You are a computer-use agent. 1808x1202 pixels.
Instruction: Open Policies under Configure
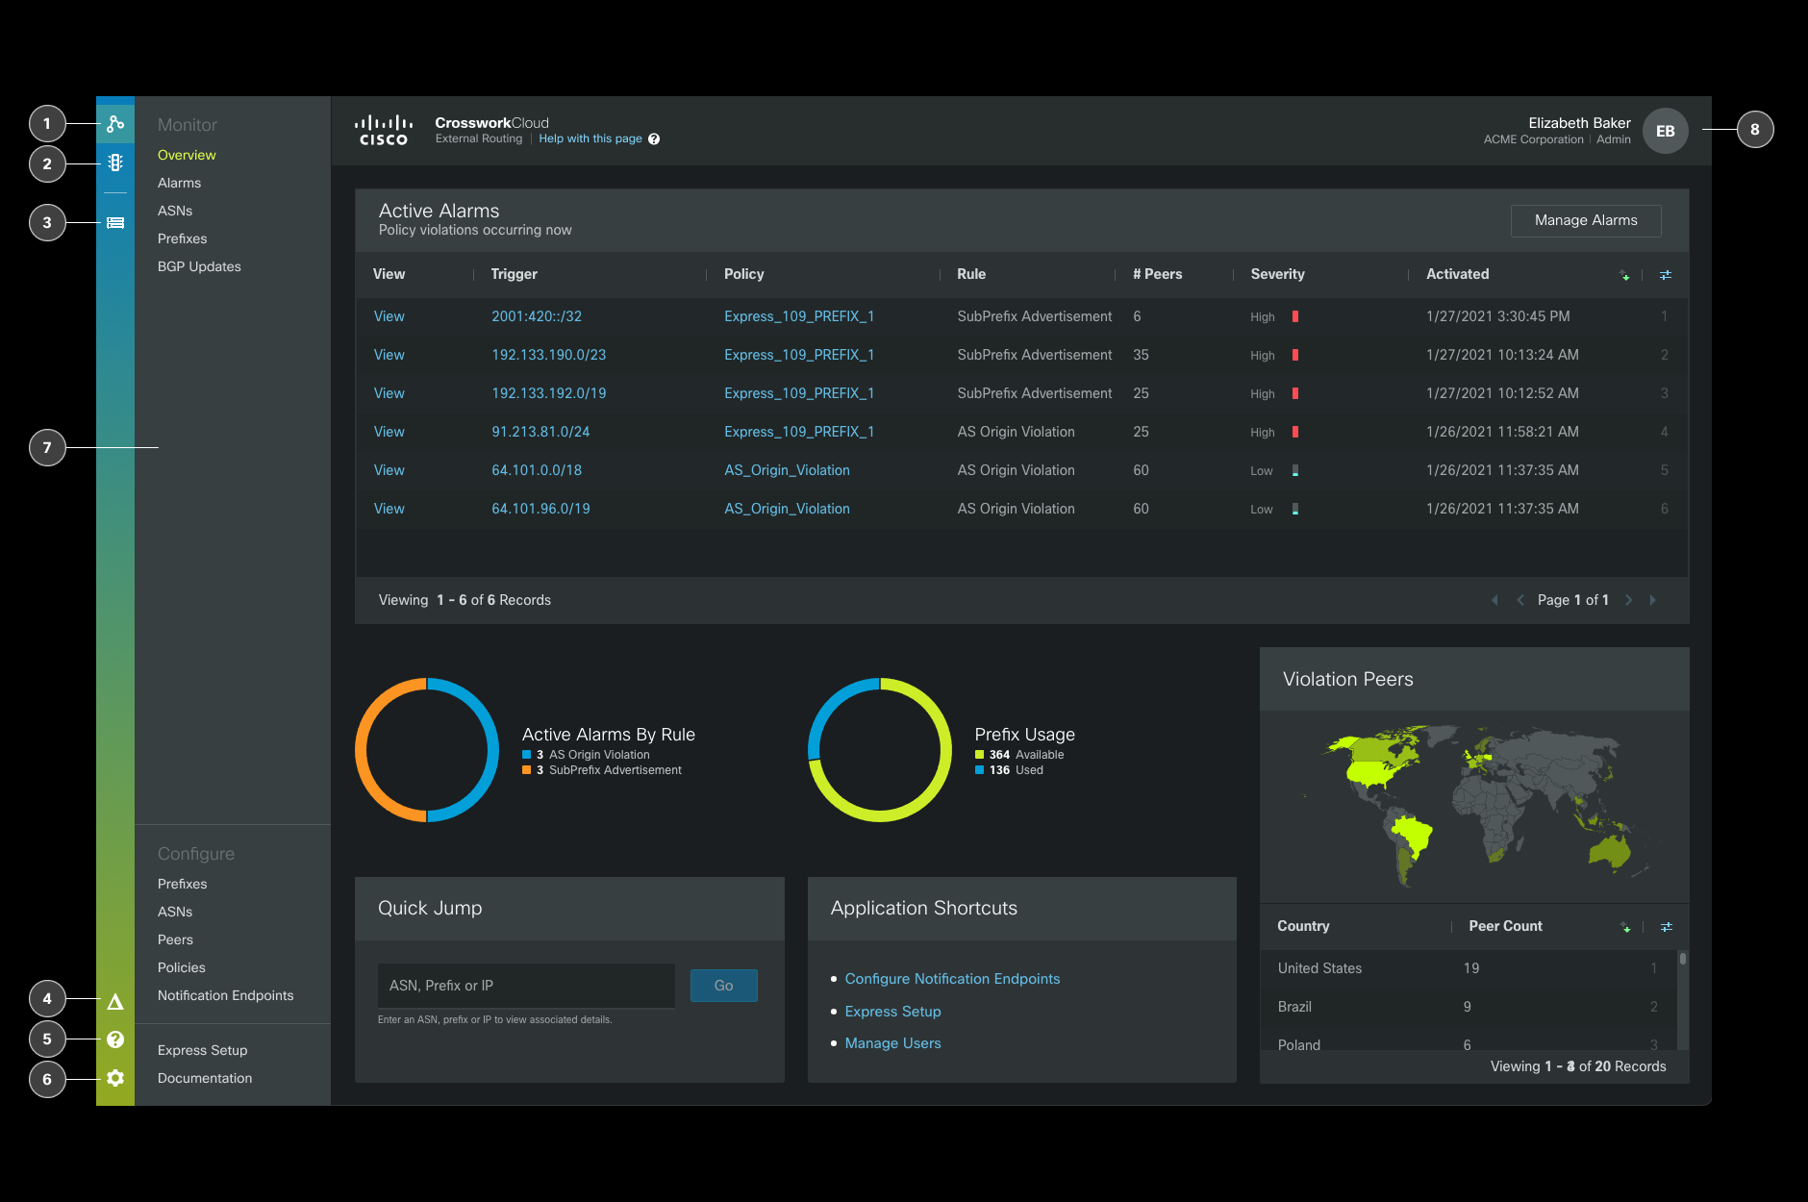182,967
